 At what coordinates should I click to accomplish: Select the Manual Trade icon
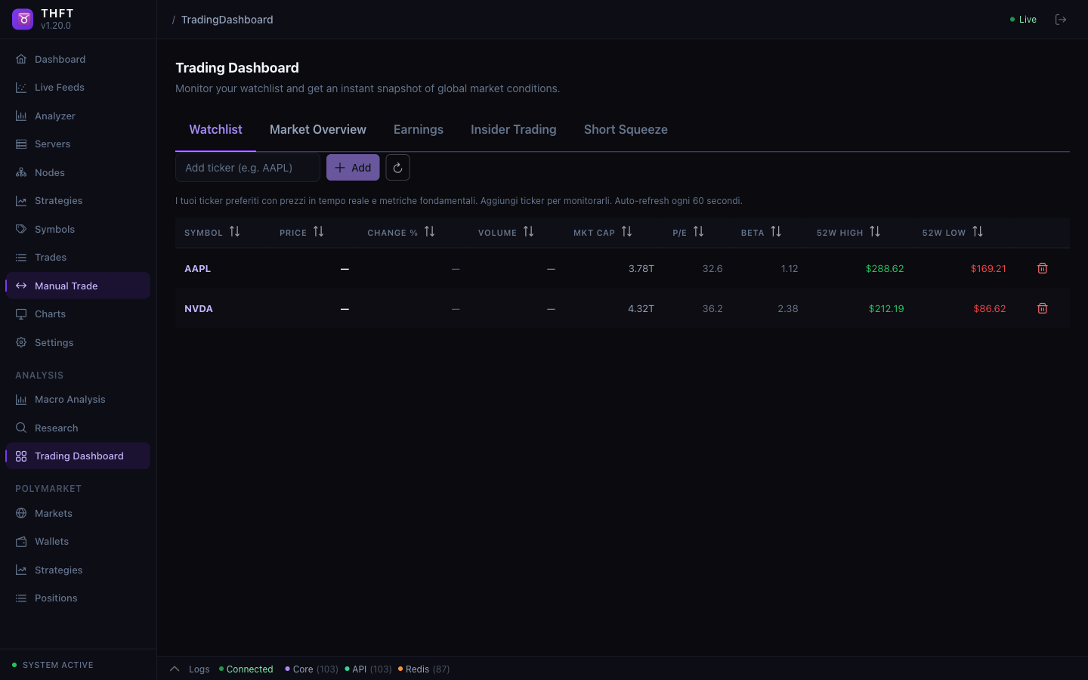click(20, 286)
